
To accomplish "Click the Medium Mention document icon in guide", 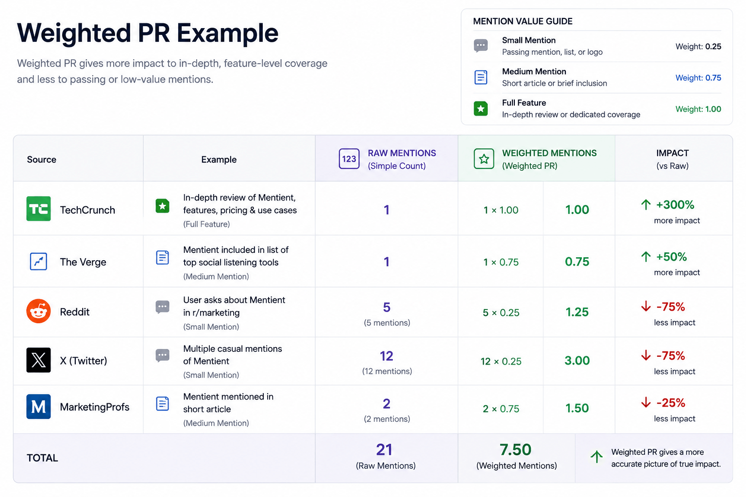I will [x=481, y=77].
